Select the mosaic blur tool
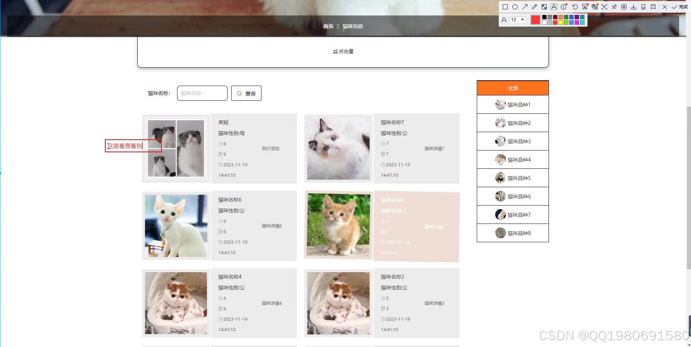Viewport: 691px width, 347px height. click(545, 6)
